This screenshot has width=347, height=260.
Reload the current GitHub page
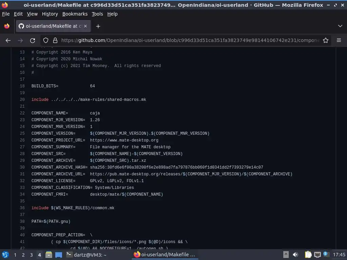[33, 41]
